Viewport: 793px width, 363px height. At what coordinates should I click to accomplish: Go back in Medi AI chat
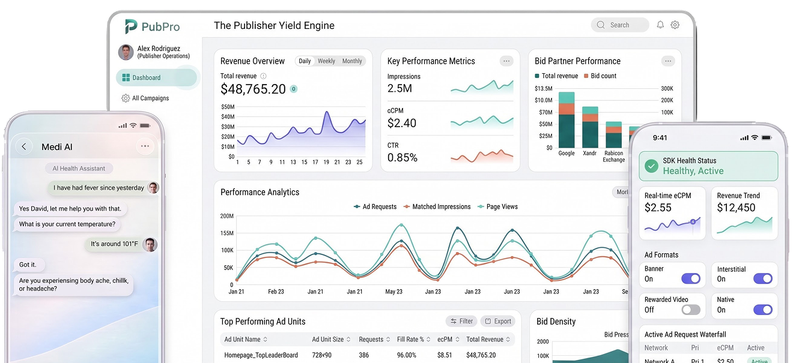(24, 146)
